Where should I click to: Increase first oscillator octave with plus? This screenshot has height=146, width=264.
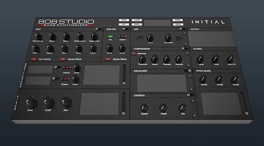click(70, 67)
